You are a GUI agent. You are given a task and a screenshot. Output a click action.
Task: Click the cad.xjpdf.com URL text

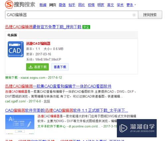pos(15,101)
